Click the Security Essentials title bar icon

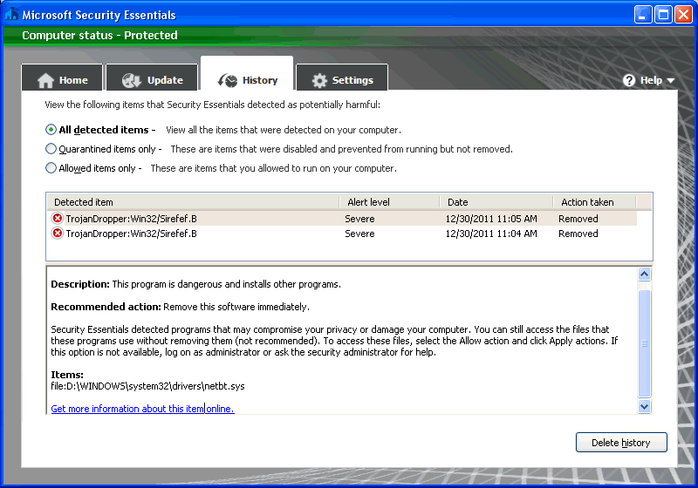(x=12, y=14)
